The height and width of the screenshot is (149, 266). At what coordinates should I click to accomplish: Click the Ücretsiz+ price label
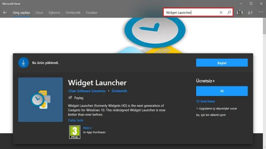(x=205, y=81)
